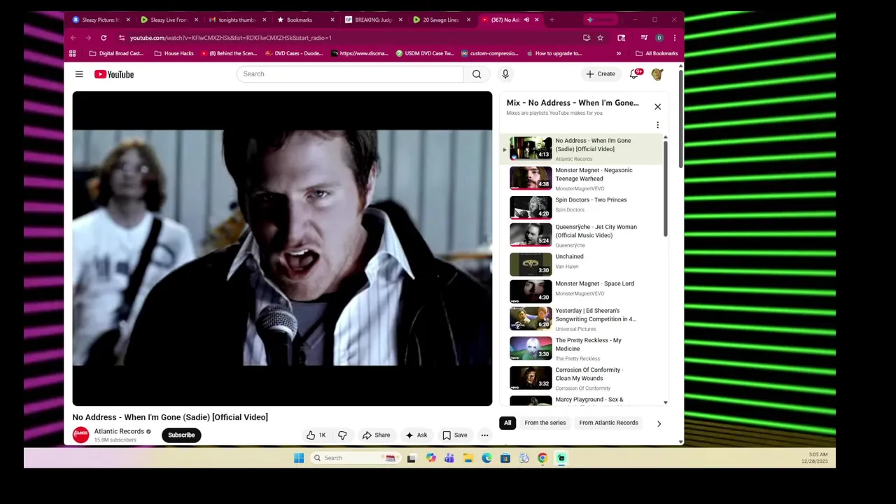The width and height of the screenshot is (896, 504).
Task: Switch to Bookmarks tab
Action: [304, 20]
